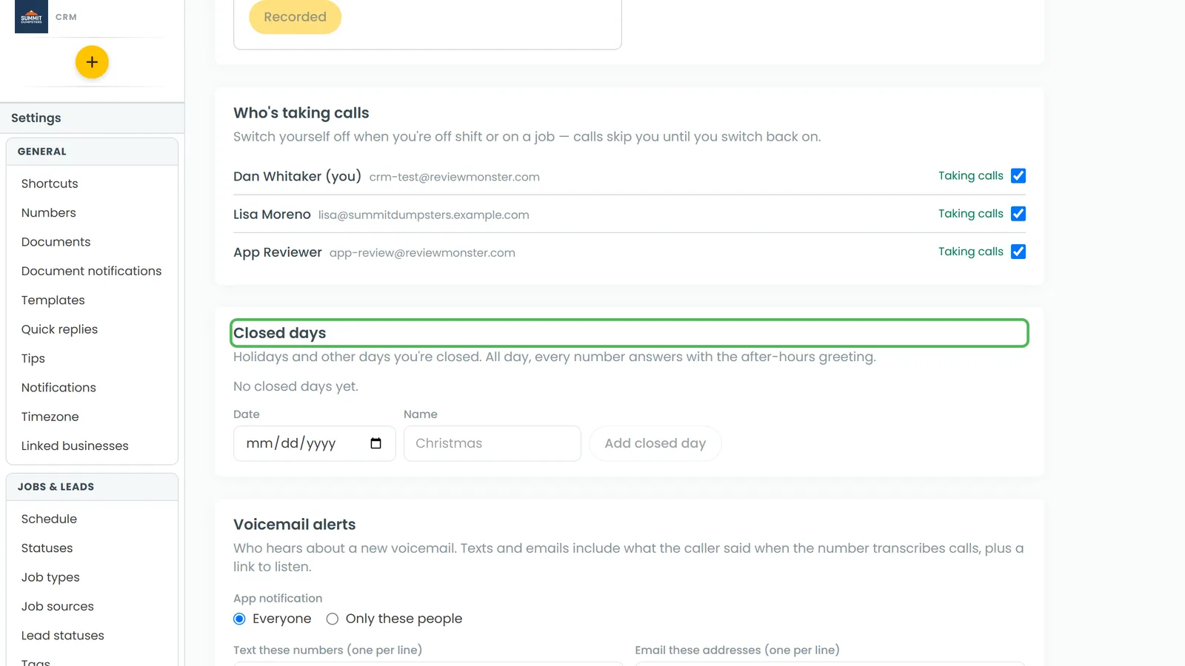Go to Timezone settings
This screenshot has height=666, width=1185.
50,417
